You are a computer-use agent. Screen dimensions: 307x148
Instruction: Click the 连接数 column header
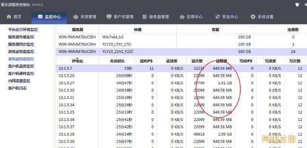[293, 30]
